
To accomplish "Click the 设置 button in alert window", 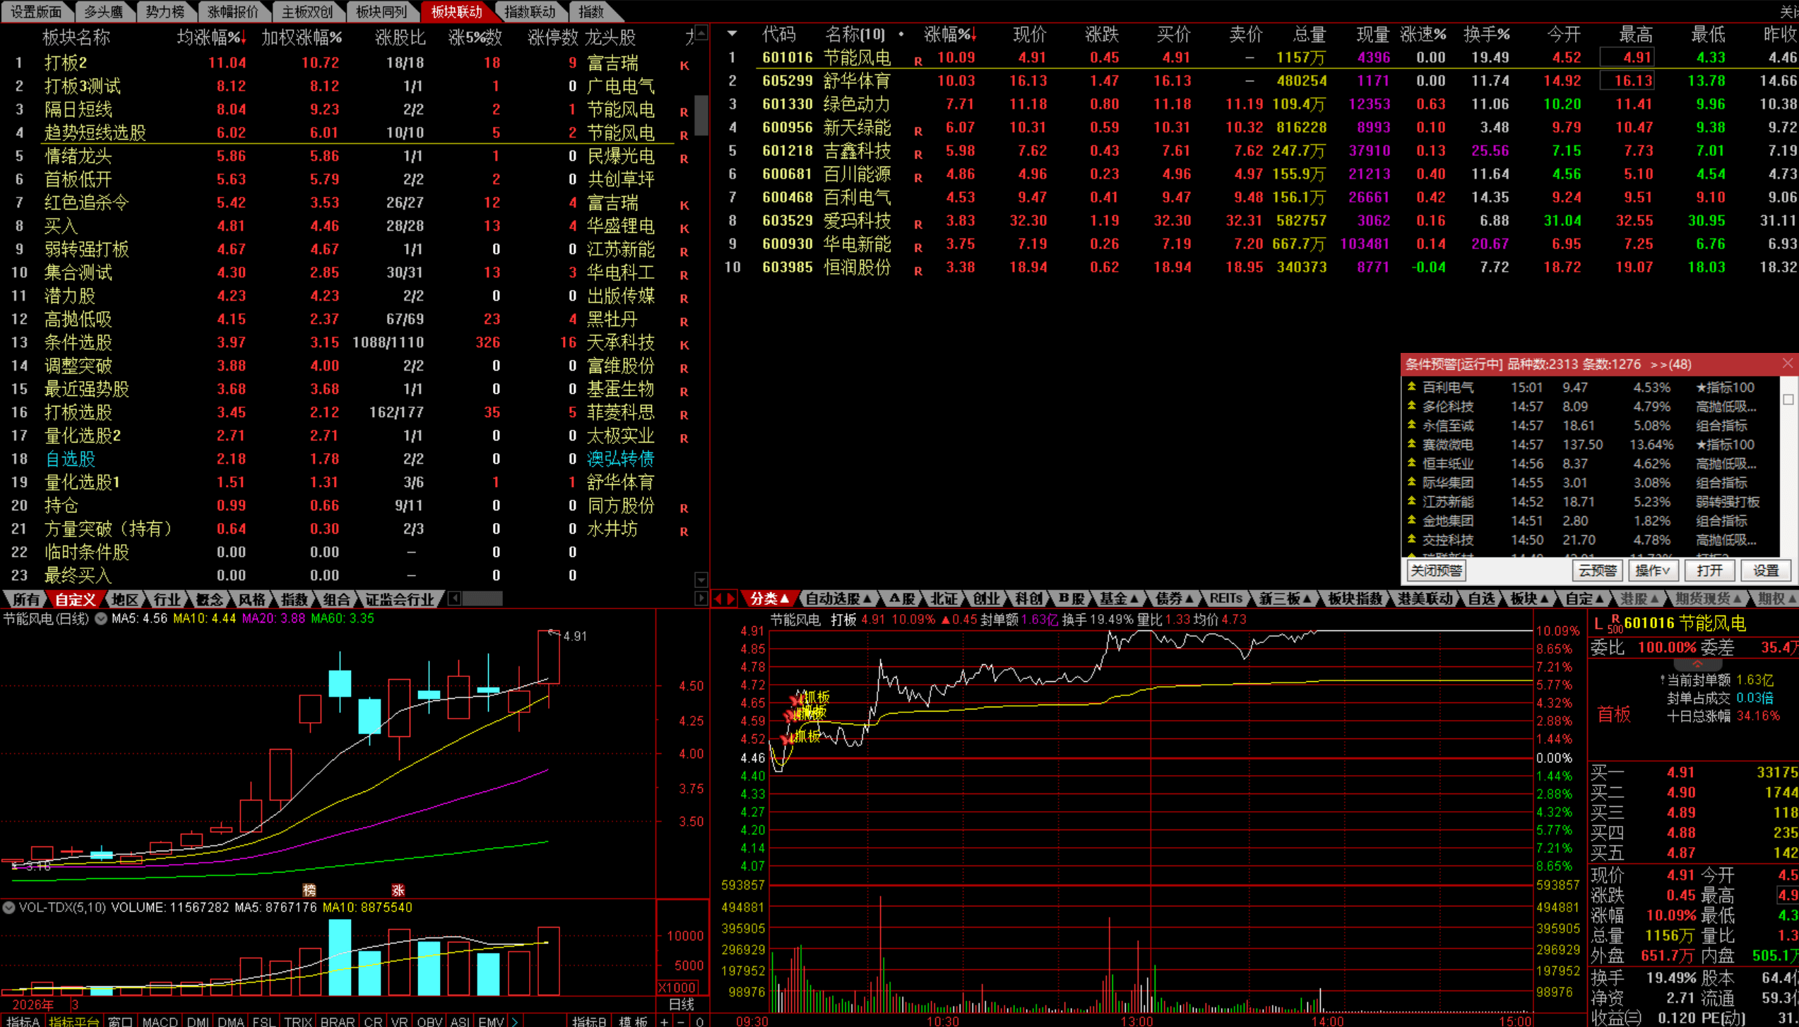I will (1766, 570).
